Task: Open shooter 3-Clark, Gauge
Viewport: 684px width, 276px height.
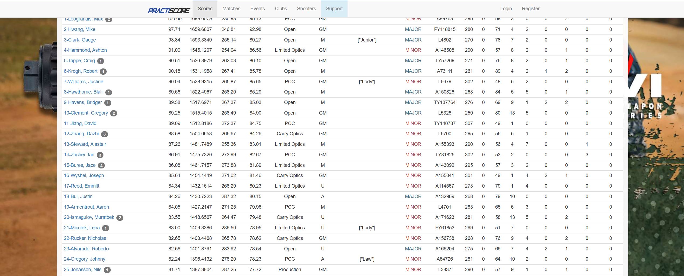Action: (80, 40)
